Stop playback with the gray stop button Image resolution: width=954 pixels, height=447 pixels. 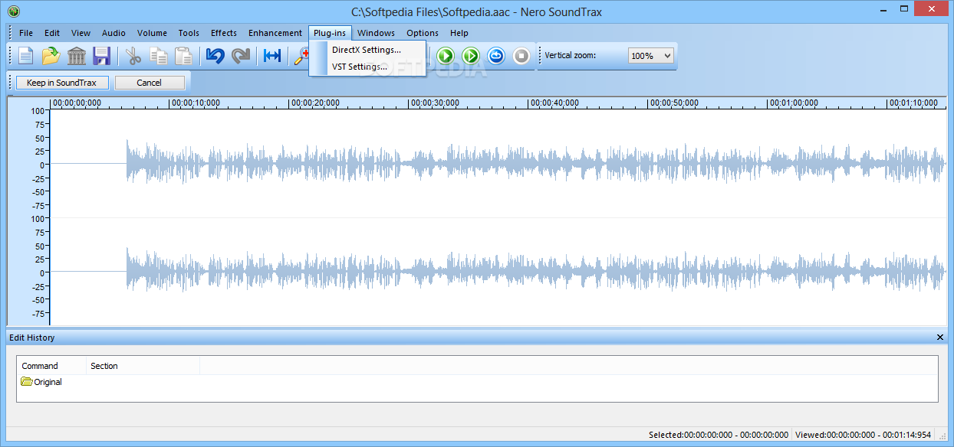(x=521, y=56)
